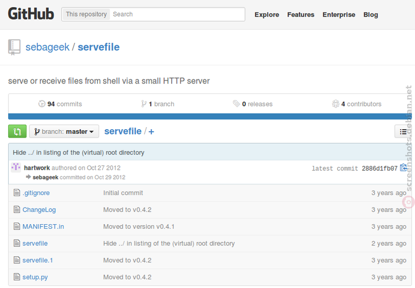
Task: Click the 2 years ago timestamp
Action: [x=389, y=243]
